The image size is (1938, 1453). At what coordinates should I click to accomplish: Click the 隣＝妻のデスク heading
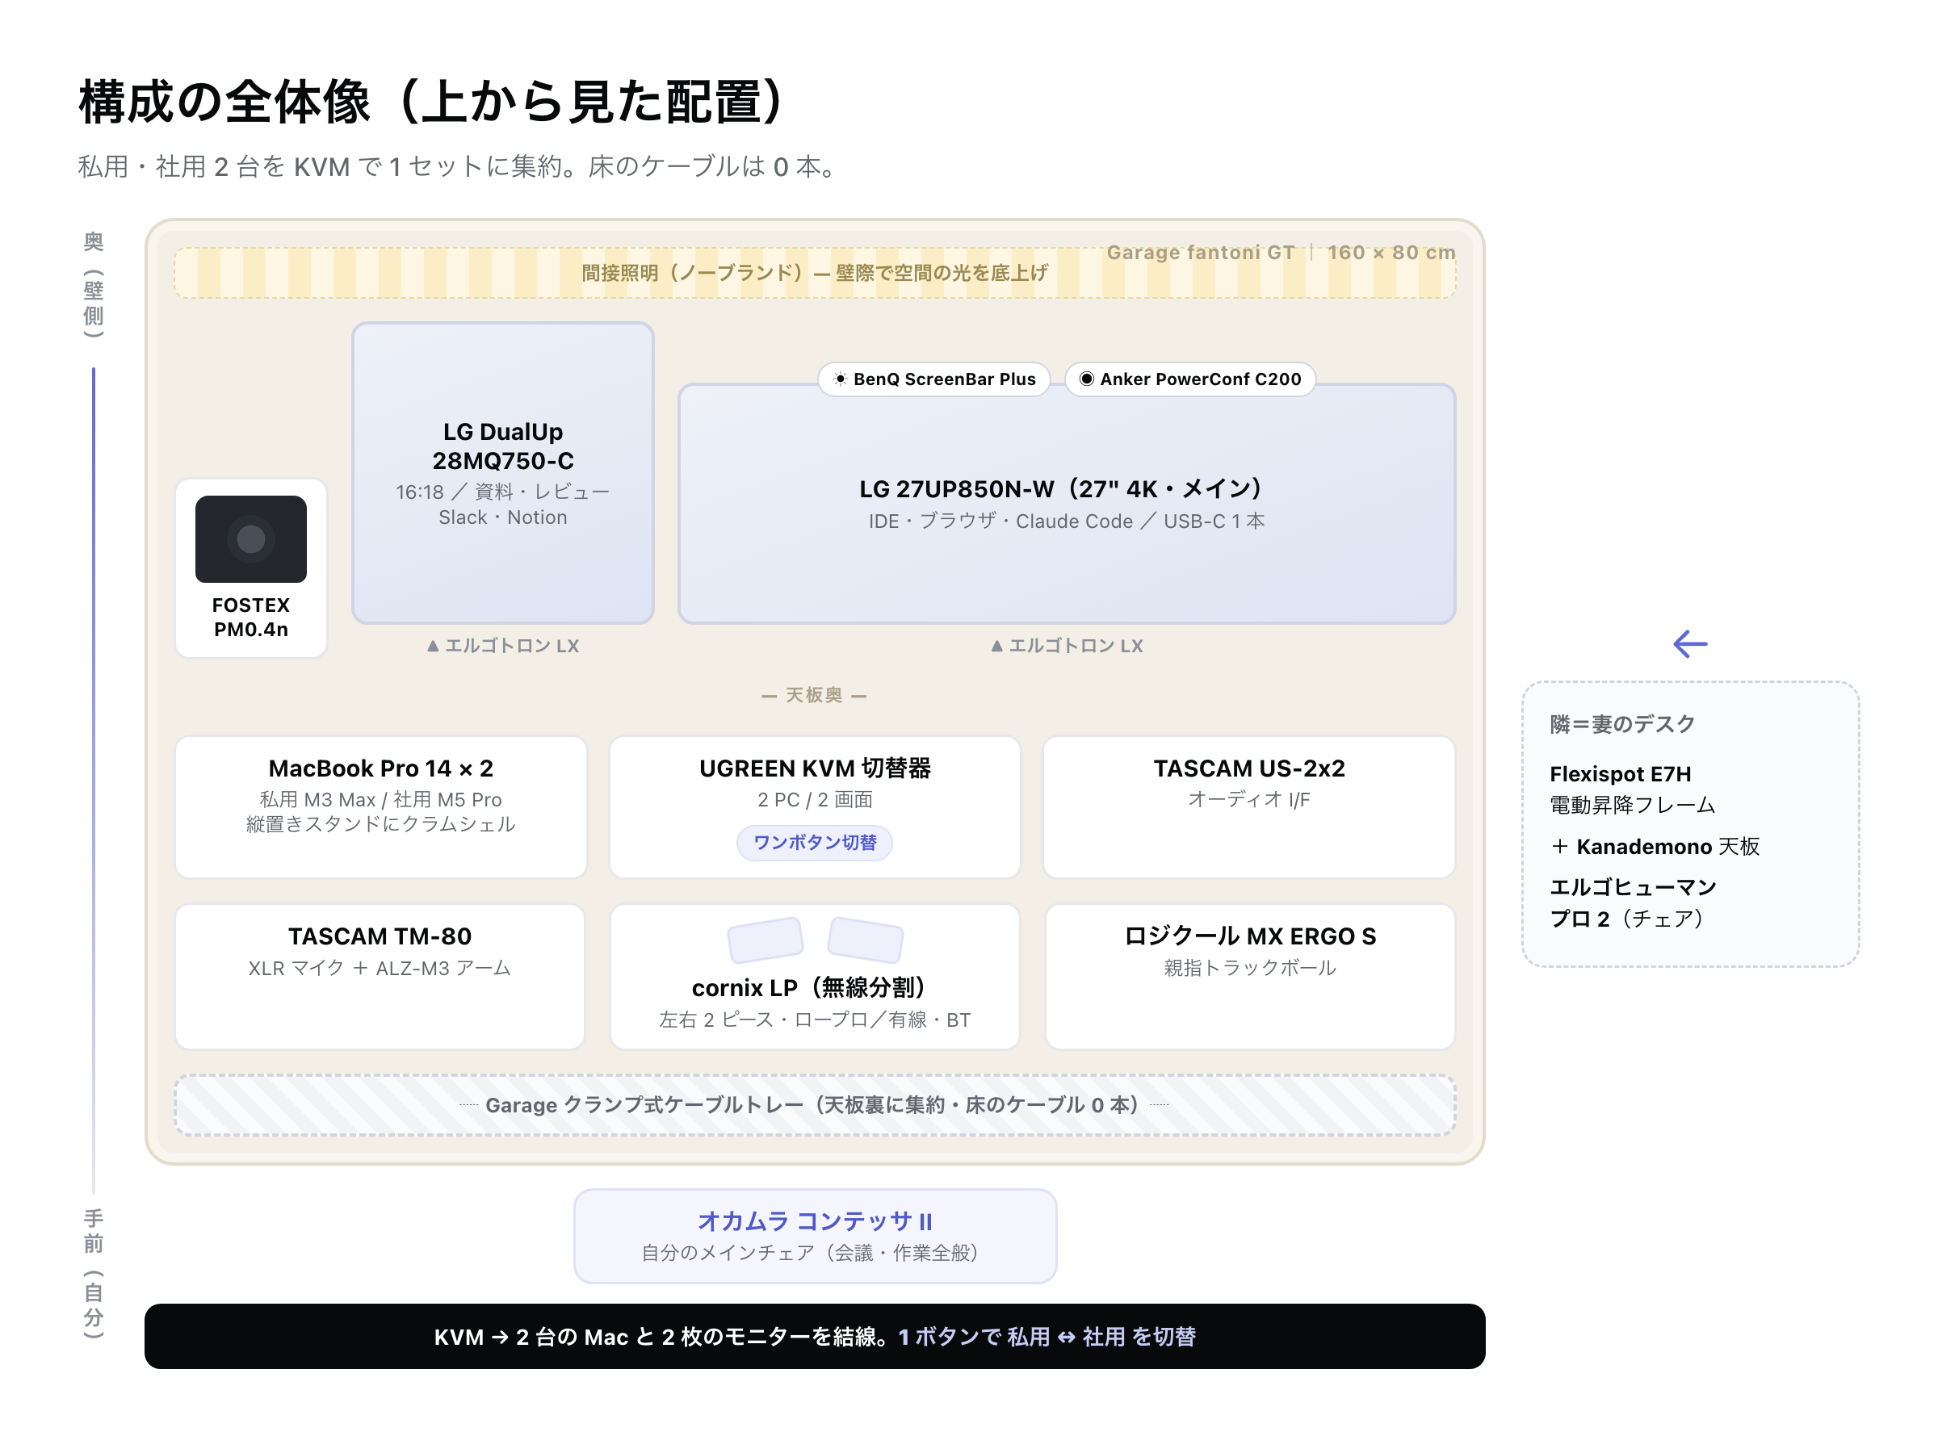1622,724
